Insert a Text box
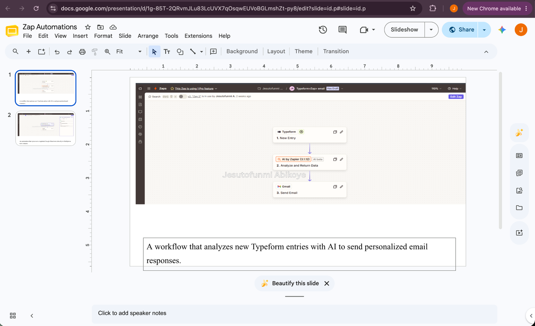This screenshot has height=326, width=535. coord(167,52)
